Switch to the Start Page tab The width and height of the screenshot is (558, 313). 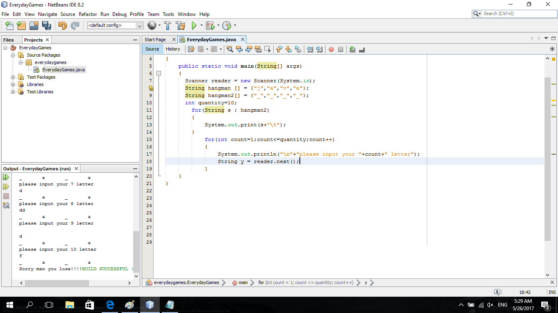[156, 40]
